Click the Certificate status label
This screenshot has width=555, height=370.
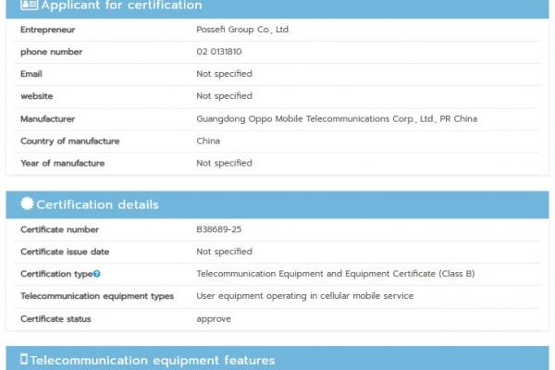pyautogui.click(x=55, y=319)
